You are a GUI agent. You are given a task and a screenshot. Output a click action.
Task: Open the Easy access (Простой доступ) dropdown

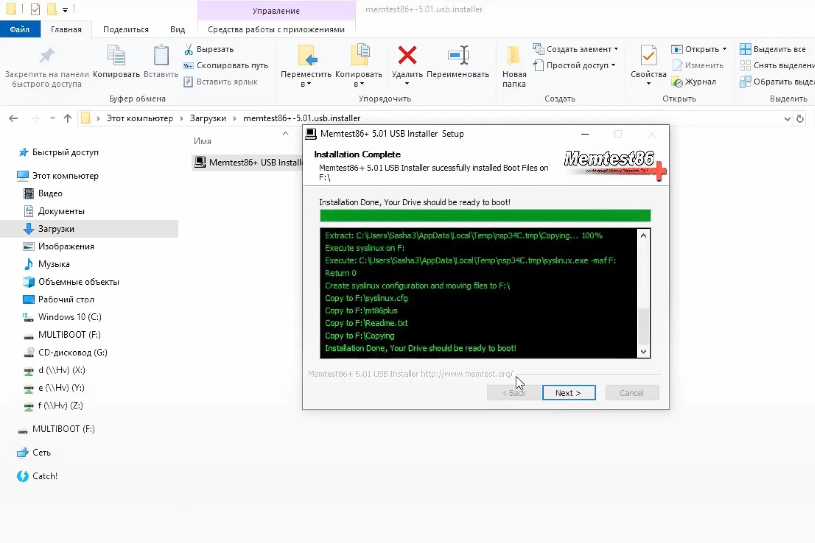613,65
